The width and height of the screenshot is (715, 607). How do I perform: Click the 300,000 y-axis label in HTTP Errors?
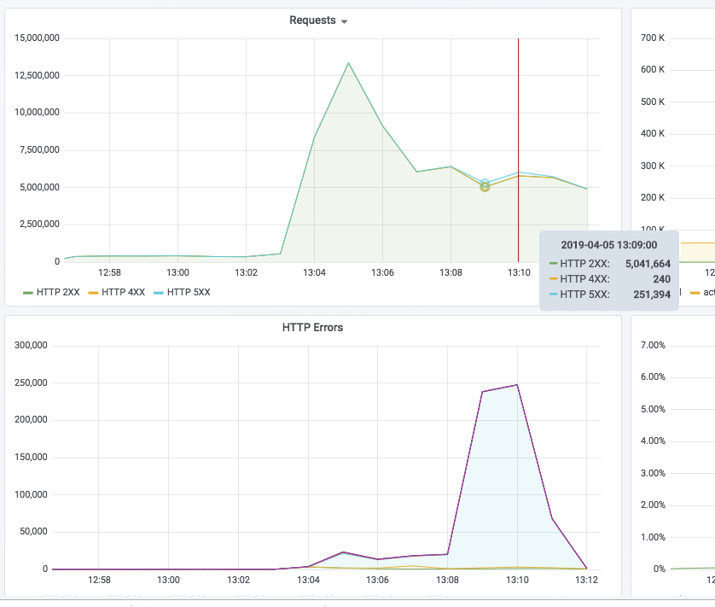click(x=31, y=345)
